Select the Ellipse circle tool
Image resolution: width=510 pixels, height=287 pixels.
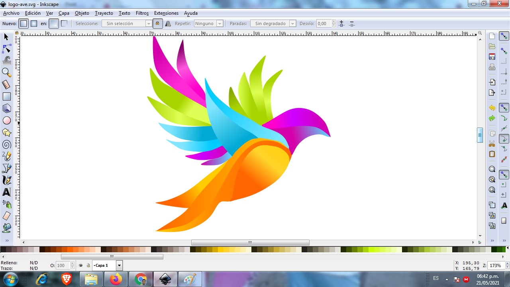(7, 120)
